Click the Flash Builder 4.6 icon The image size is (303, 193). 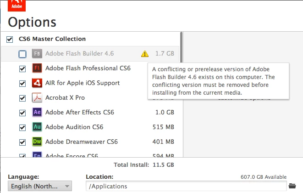click(x=37, y=54)
